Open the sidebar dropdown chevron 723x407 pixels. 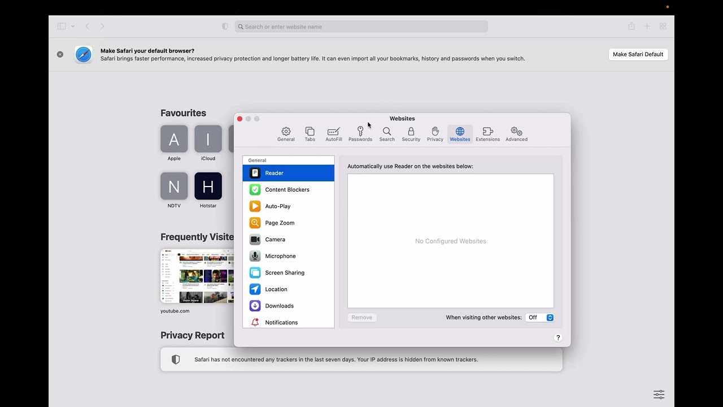click(73, 27)
